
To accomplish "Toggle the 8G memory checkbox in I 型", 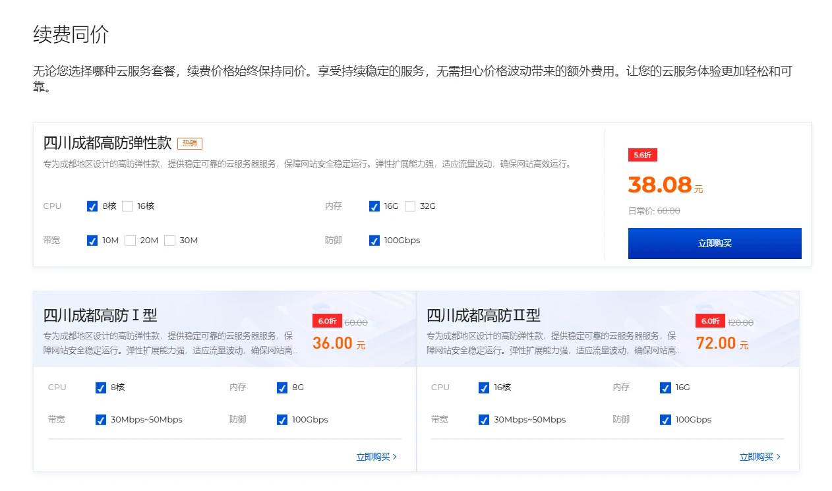I will [x=282, y=388].
